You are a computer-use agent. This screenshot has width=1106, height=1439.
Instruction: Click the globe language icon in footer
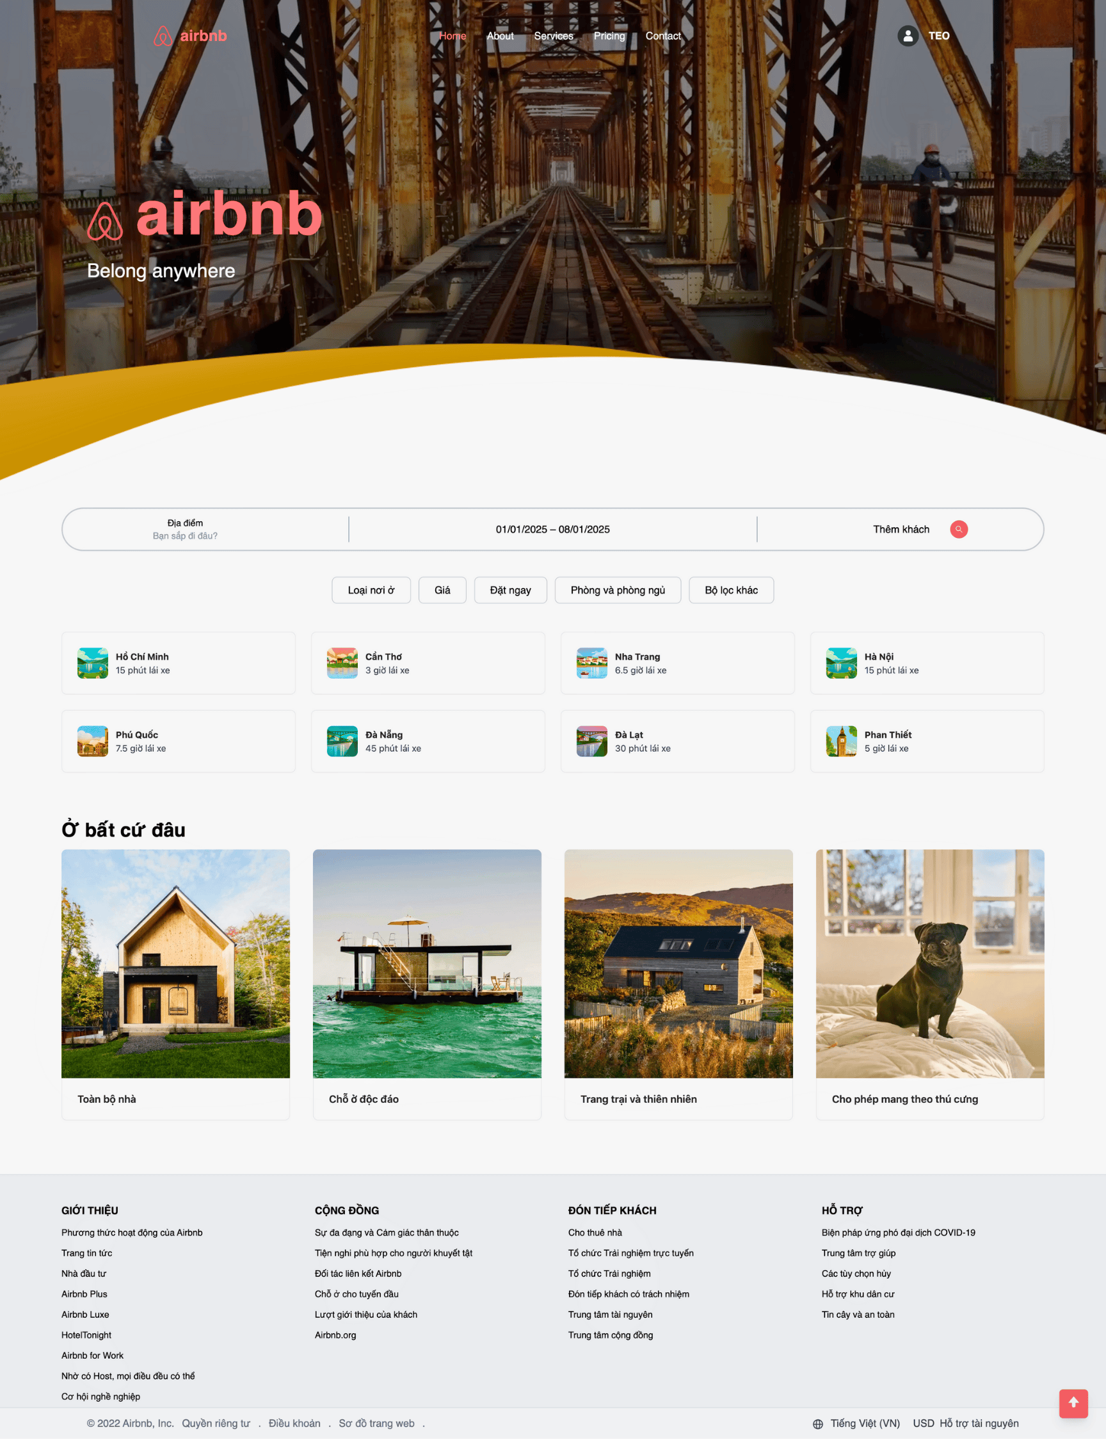pyautogui.click(x=817, y=1423)
